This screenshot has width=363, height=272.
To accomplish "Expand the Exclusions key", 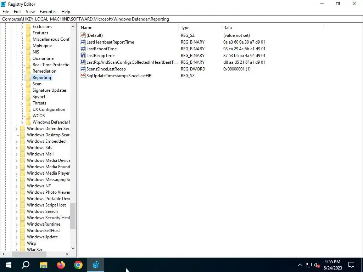I will click(x=22, y=27).
